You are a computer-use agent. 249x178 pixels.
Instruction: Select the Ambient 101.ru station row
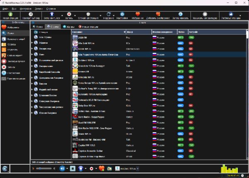[x=159, y=60]
